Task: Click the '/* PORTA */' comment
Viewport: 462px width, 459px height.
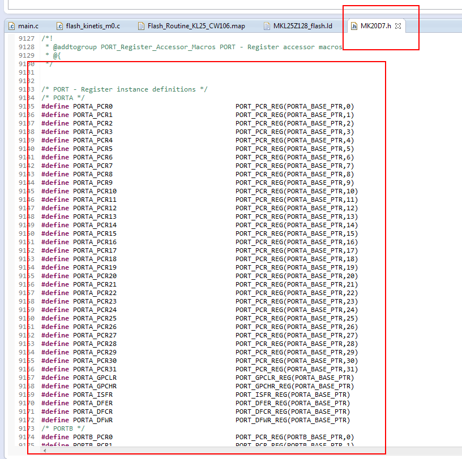Action: click(x=63, y=98)
